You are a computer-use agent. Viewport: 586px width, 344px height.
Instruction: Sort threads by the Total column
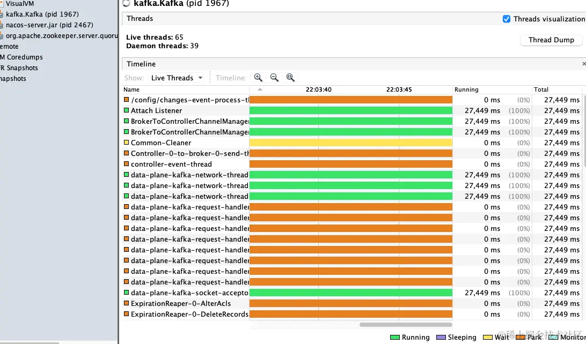click(x=557, y=89)
